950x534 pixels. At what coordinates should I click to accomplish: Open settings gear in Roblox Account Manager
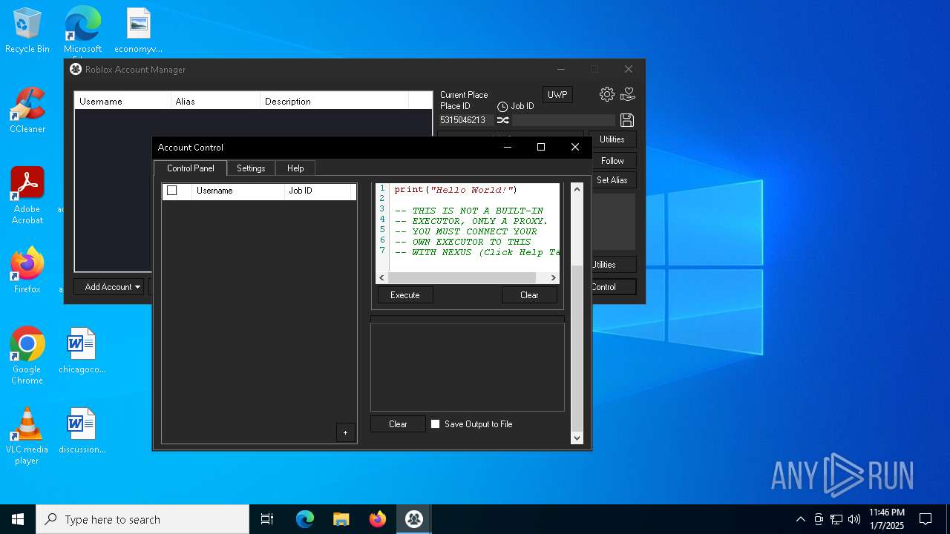607,94
